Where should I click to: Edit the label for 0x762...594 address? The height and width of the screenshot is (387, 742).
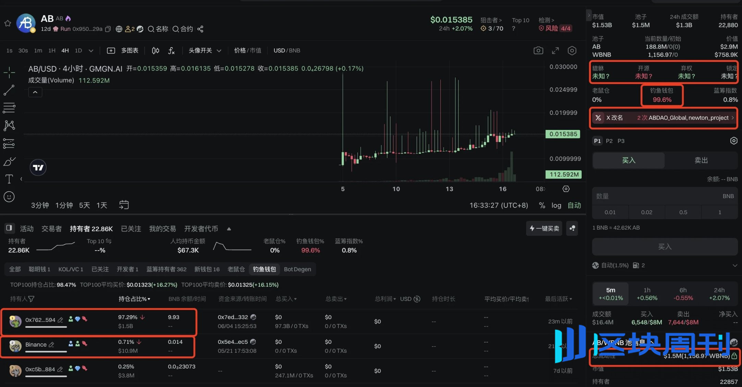(x=60, y=320)
